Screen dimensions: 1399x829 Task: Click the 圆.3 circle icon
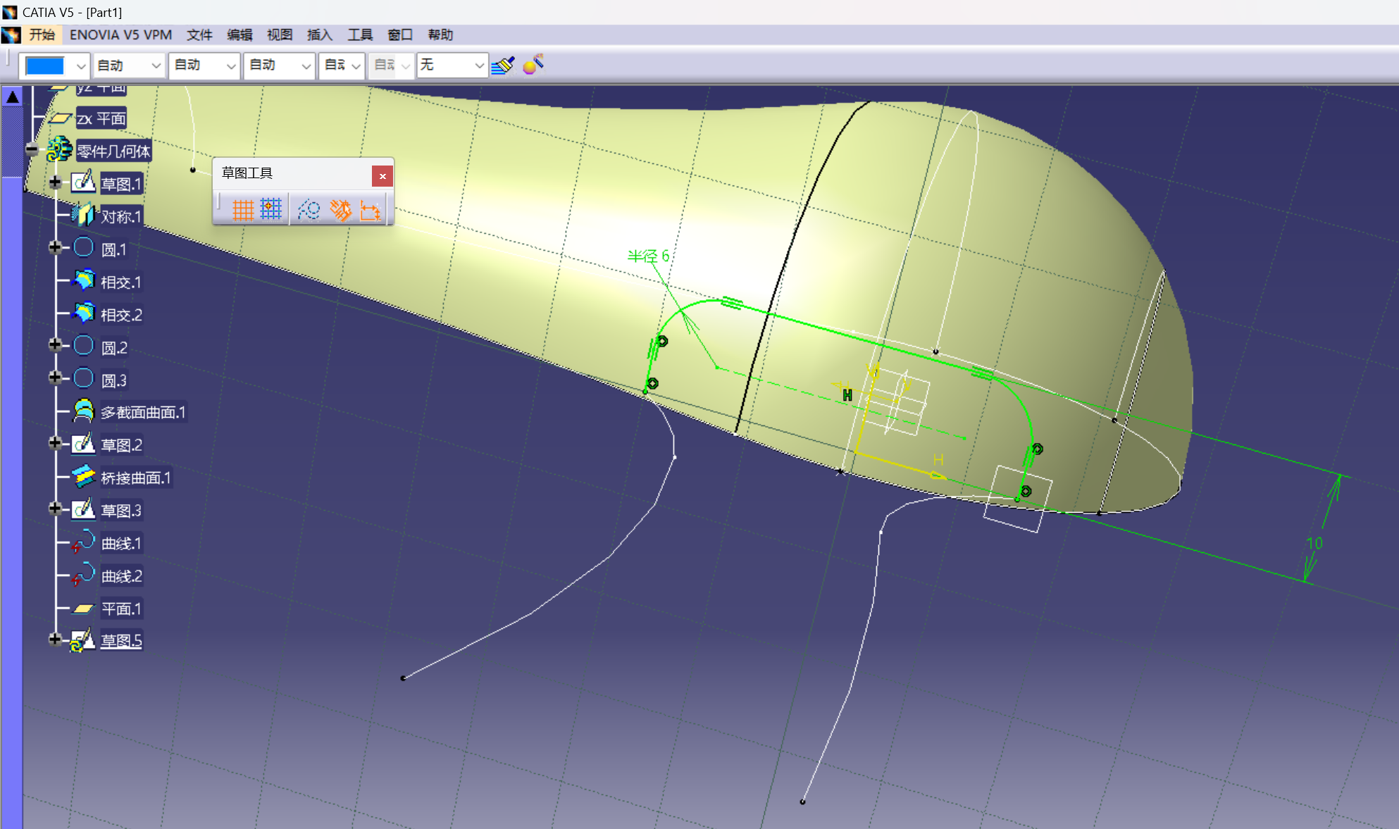tap(83, 378)
